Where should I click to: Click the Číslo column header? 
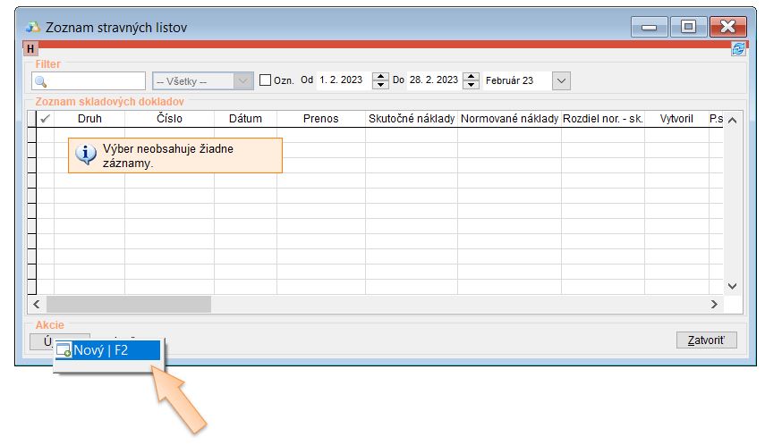pyautogui.click(x=169, y=119)
